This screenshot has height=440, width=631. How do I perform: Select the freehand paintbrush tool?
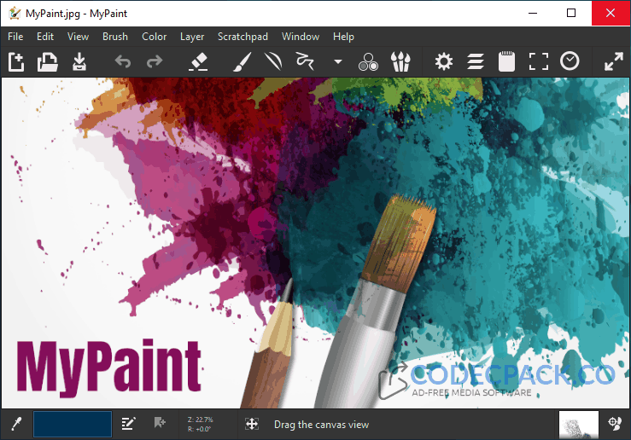(242, 62)
